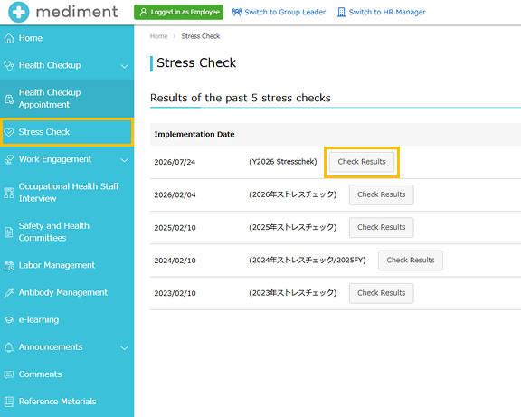
Task: Click the e-learning graduation cap icon
Action: [9, 320]
